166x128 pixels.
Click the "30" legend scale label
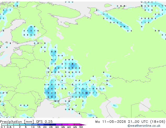(57, 127)
